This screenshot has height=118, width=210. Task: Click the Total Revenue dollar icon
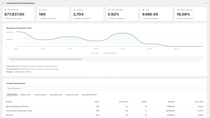(x=6, y=10)
